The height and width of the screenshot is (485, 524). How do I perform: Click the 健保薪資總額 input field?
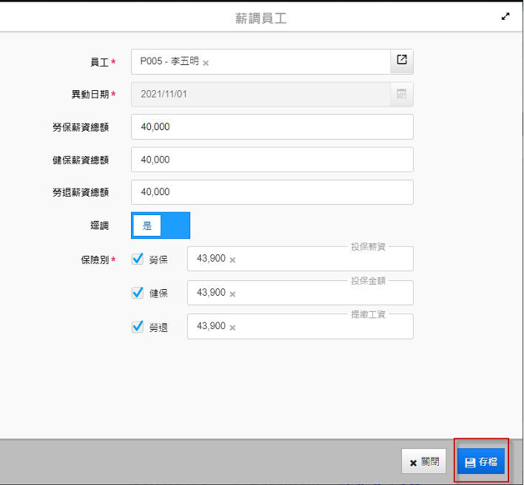(272, 160)
